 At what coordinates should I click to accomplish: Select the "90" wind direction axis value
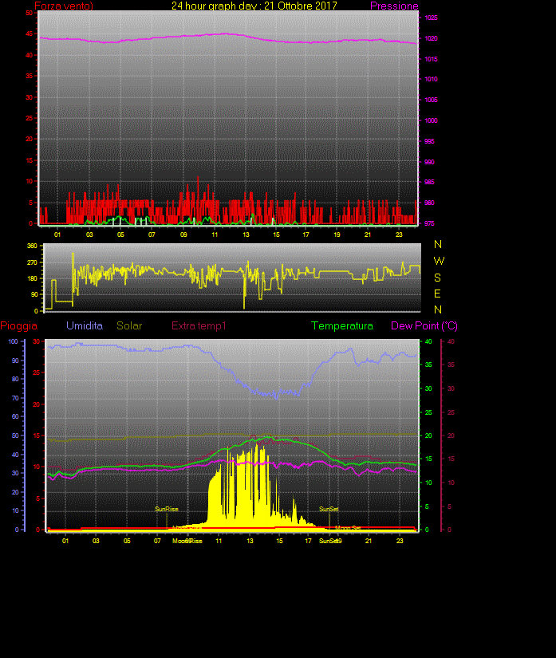34,294
